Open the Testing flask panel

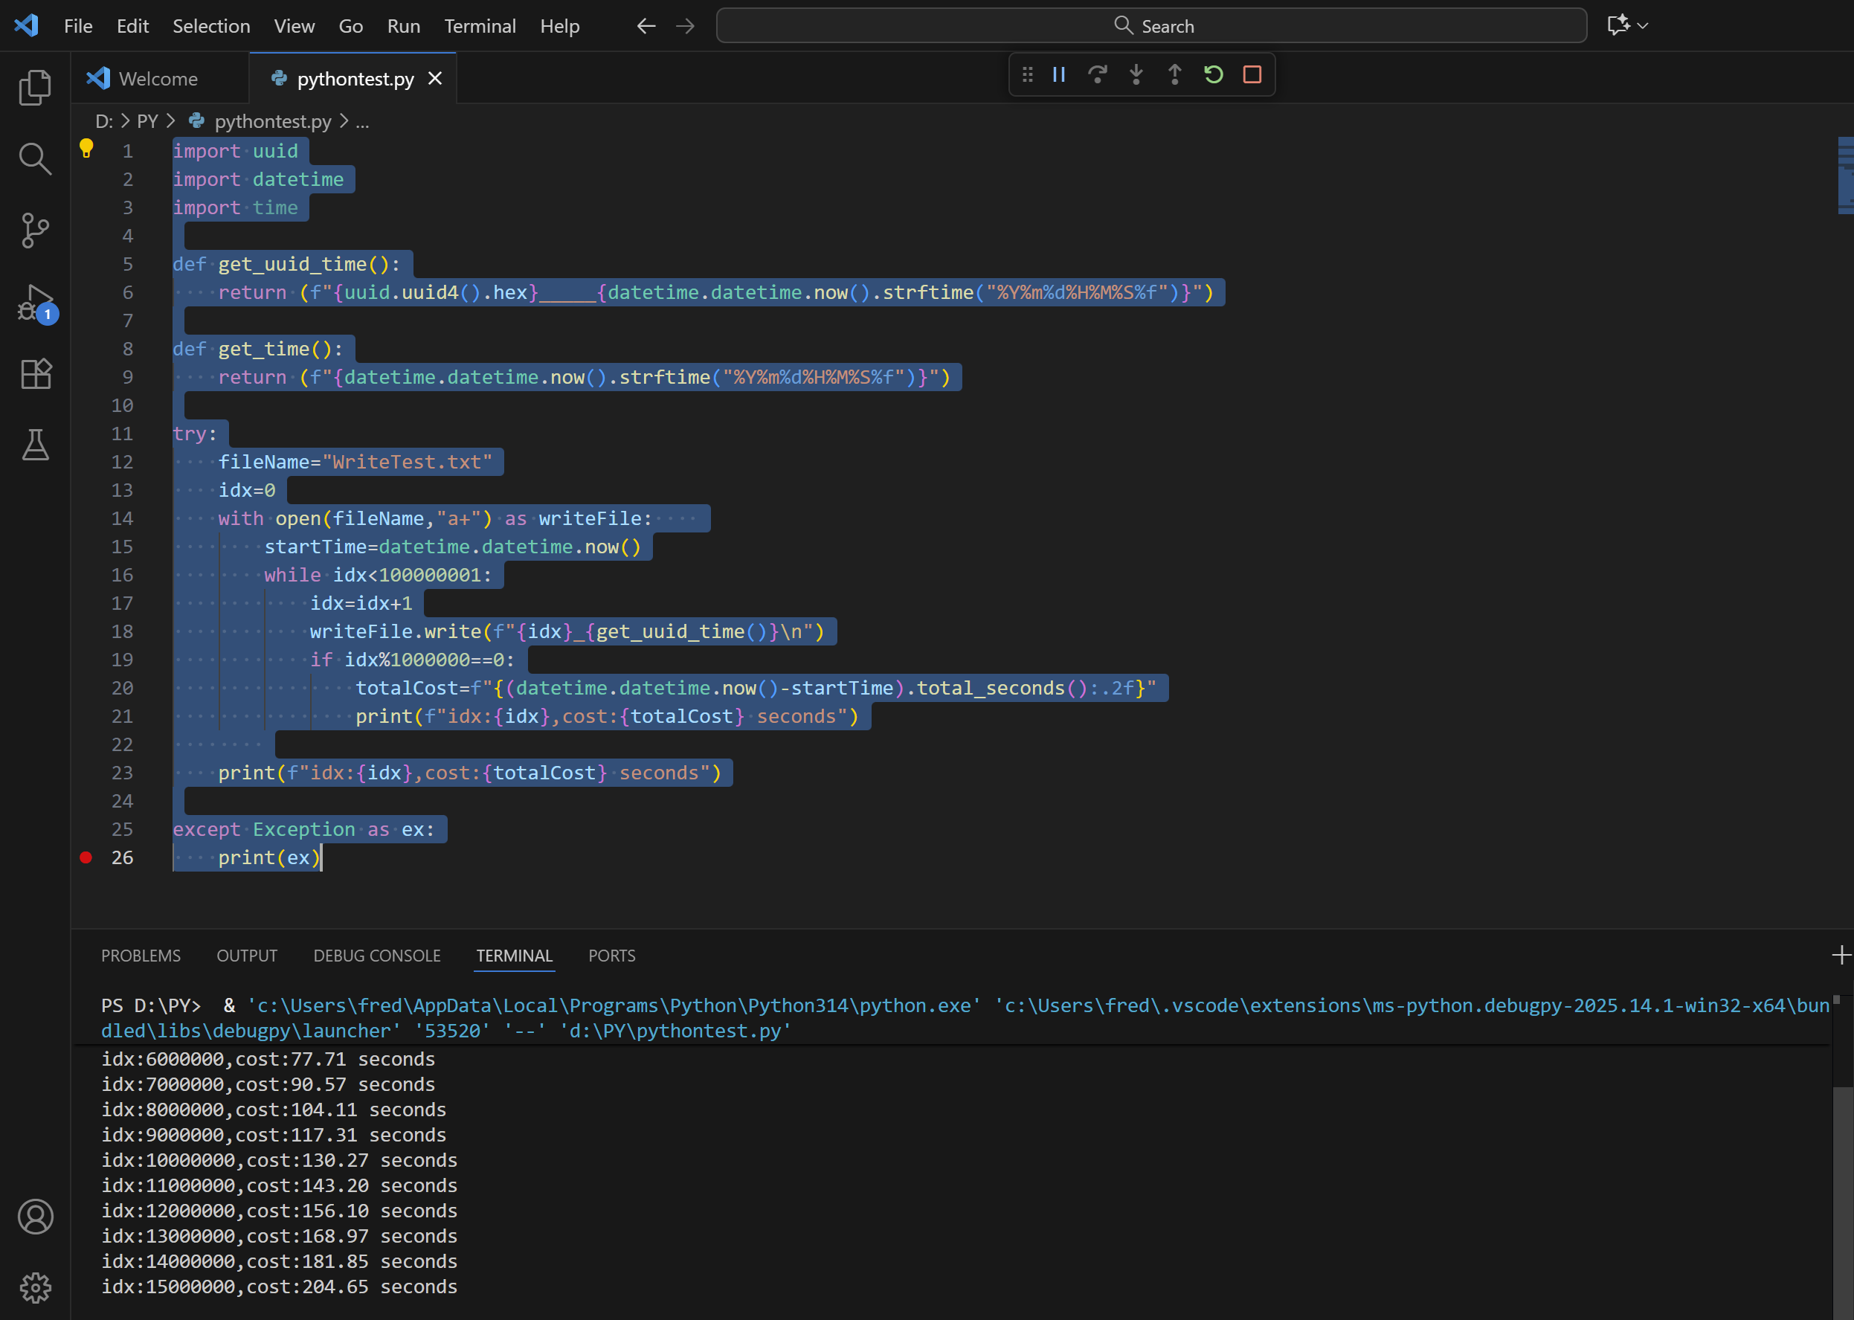click(35, 445)
